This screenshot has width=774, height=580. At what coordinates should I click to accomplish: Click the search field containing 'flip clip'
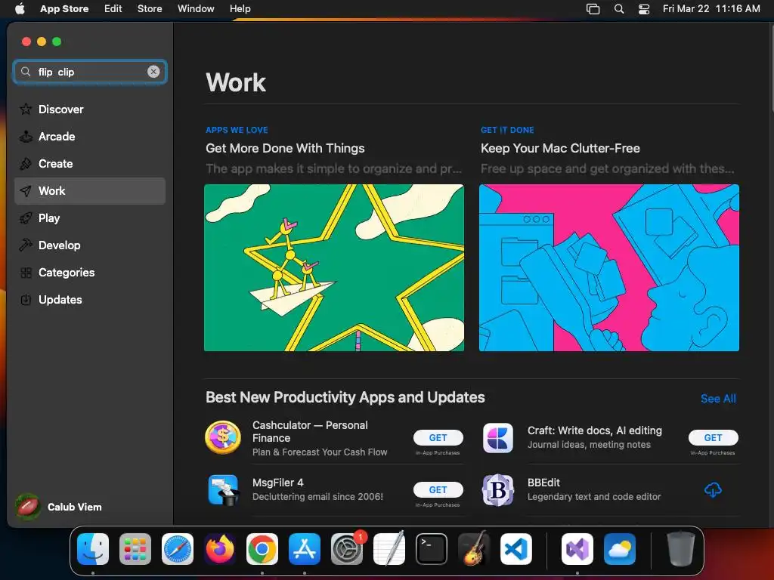click(90, 72)
